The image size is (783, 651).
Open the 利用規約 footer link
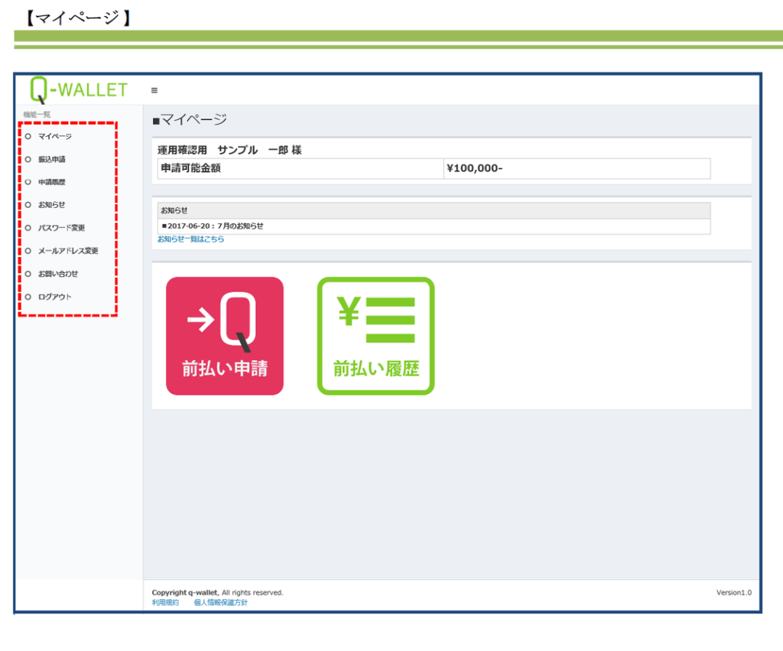[165, 603]
